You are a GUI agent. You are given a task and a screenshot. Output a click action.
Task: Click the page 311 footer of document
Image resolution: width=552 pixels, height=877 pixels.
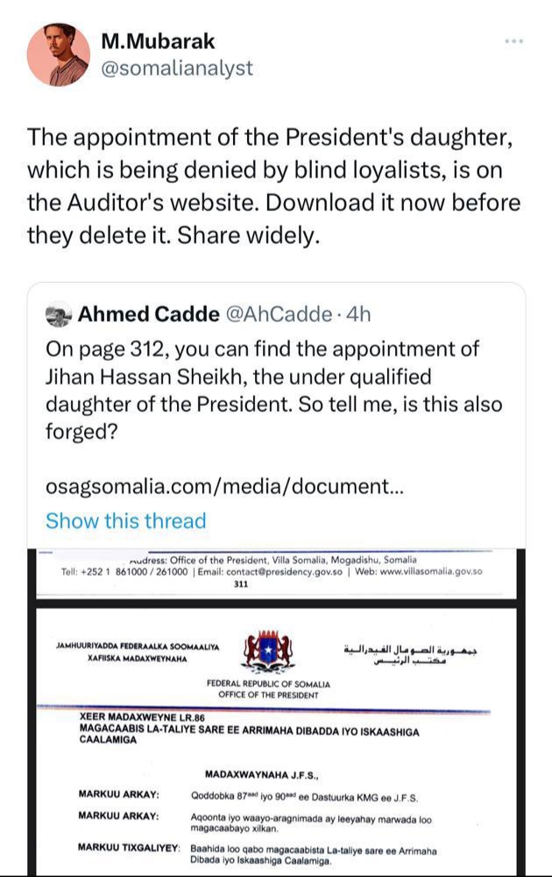point(241,583)
